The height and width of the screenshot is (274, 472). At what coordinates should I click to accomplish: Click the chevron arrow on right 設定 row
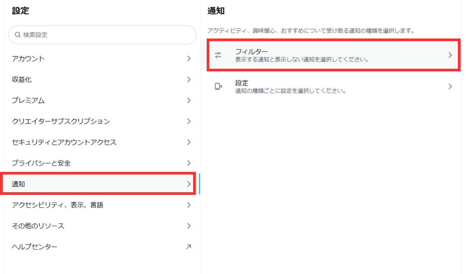[450, 87]
